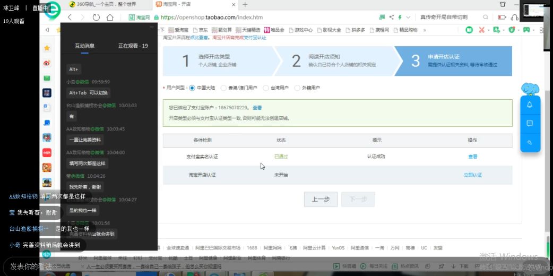This screenshot has height=276, width=553.
Task: Click the green gamepad extension icon
Action: [x=526, y=30]
